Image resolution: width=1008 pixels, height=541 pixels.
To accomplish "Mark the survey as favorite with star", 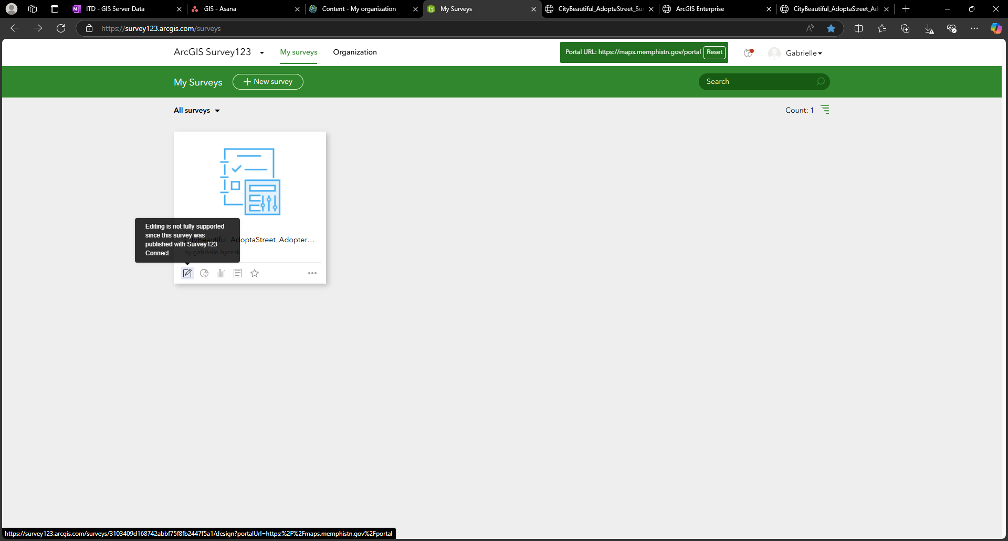I will coord(255,273).
